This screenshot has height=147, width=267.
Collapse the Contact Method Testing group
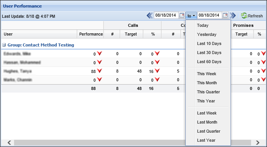coord(4,45)
